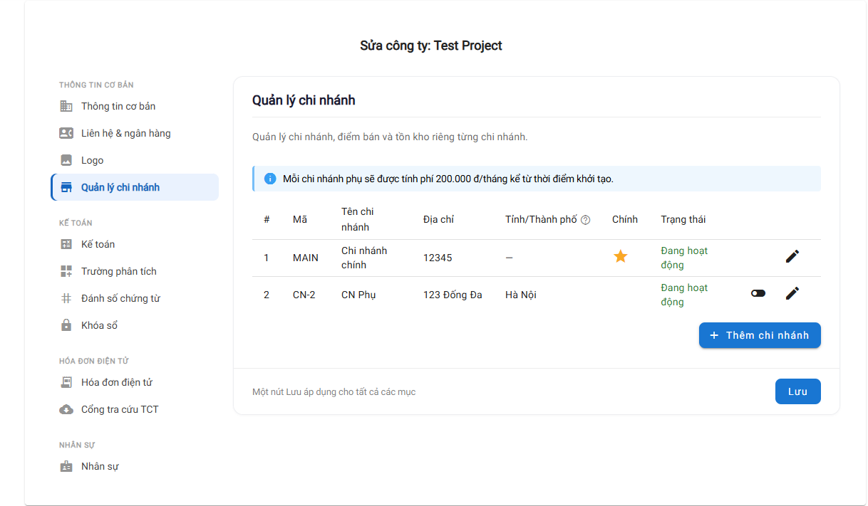
Task: Edit the MAIN branch with pencil icon
Action: click(x=792, y=257)
